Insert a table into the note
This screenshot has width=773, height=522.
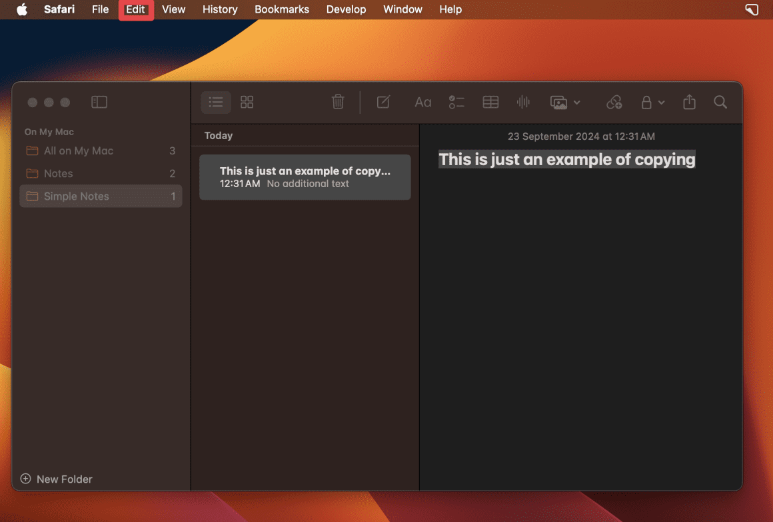click(x=490, y=102)
